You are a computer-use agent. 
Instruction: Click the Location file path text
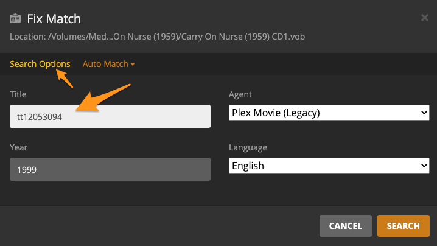[157, 37]
